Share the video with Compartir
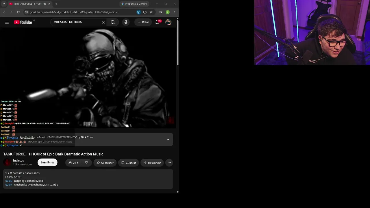The width and height of the screenshot is (370, 208). click(105, 163)
